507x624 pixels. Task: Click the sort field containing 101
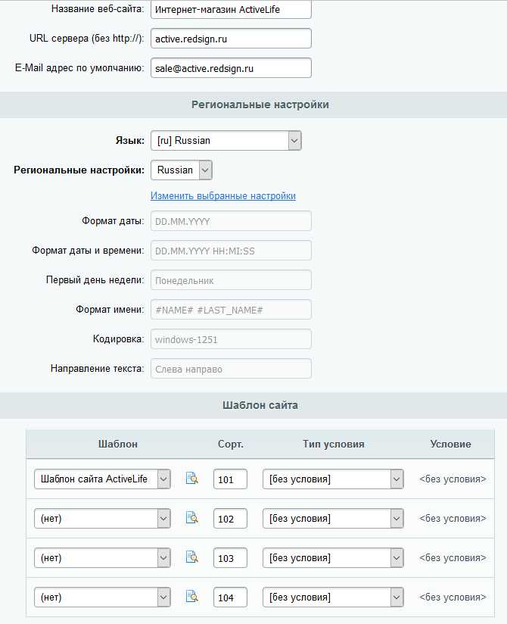[230, 479]
